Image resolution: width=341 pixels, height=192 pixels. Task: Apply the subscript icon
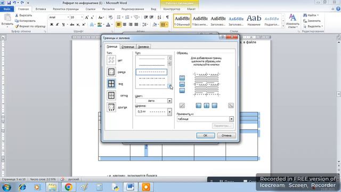78,25
